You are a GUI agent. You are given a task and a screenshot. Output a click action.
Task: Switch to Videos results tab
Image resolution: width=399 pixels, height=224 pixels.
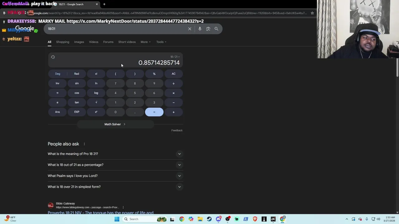[94, 42]
